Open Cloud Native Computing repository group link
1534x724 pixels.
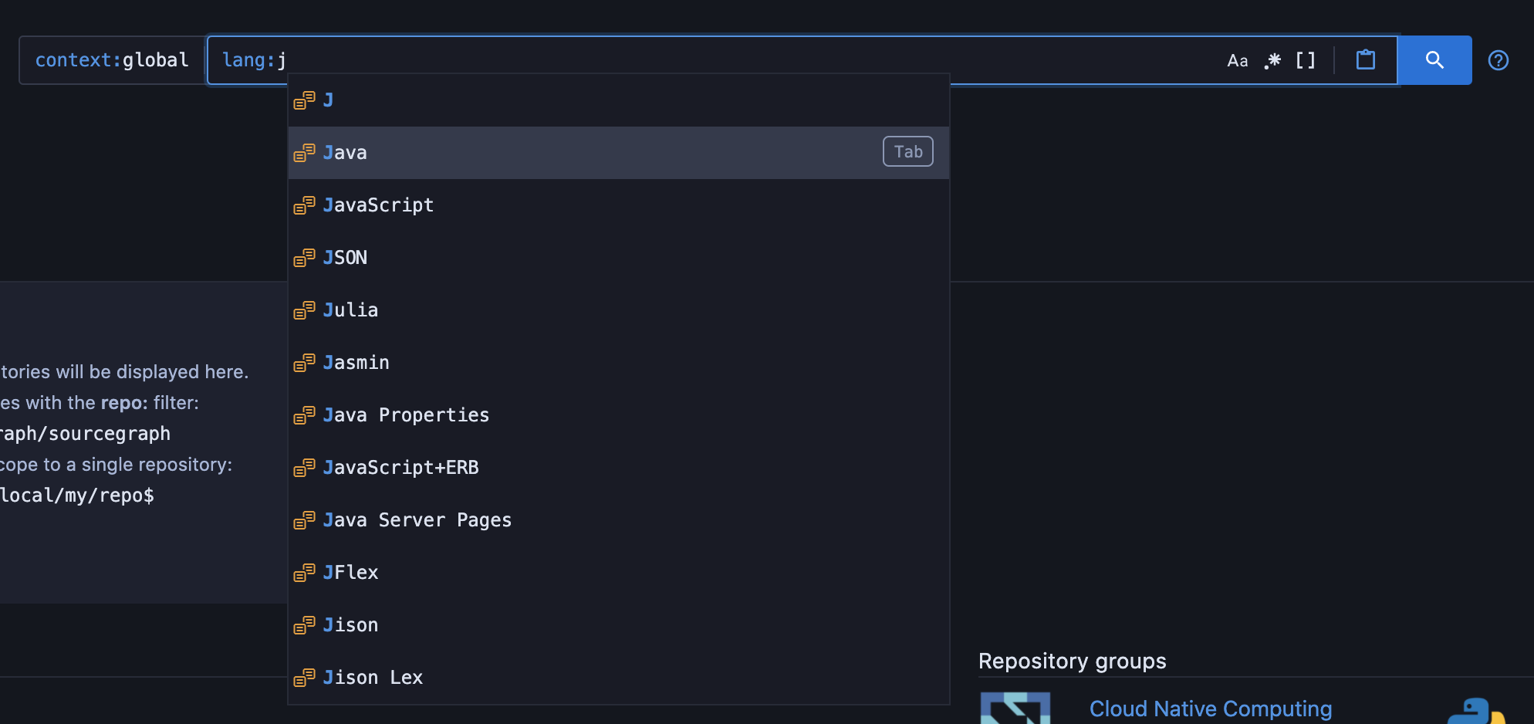click(x=1211, y=709)
